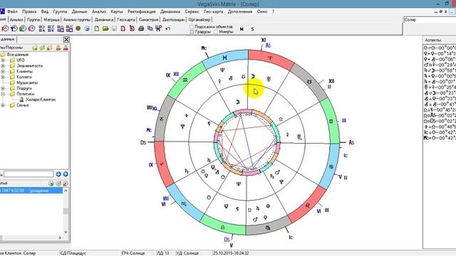This screenshot has width=456, height=256.
Task: Toggle the Градусы checkbox
Action: pyautogui.click(x=192, y=31)
